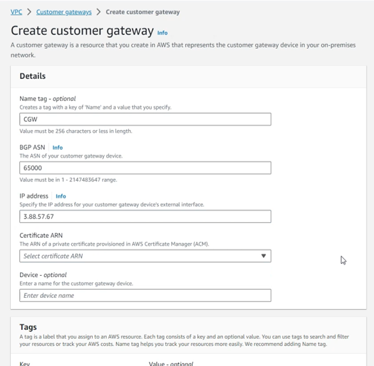Image resolution: width=374 pixels, height=366 pixels.
Task: Click the breadcrumb chevron after VPC
Action: coord(29,12)
